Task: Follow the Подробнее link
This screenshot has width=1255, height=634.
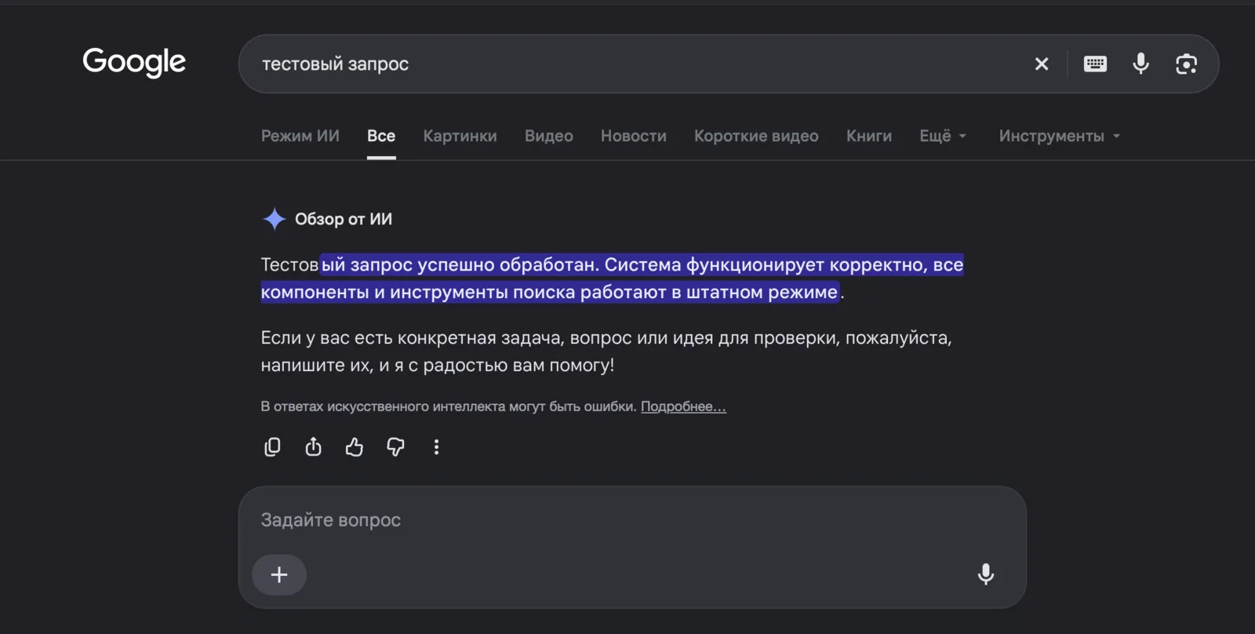Action: point(683,406)
